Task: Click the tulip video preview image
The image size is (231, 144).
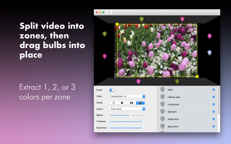Action: (156, 51)
